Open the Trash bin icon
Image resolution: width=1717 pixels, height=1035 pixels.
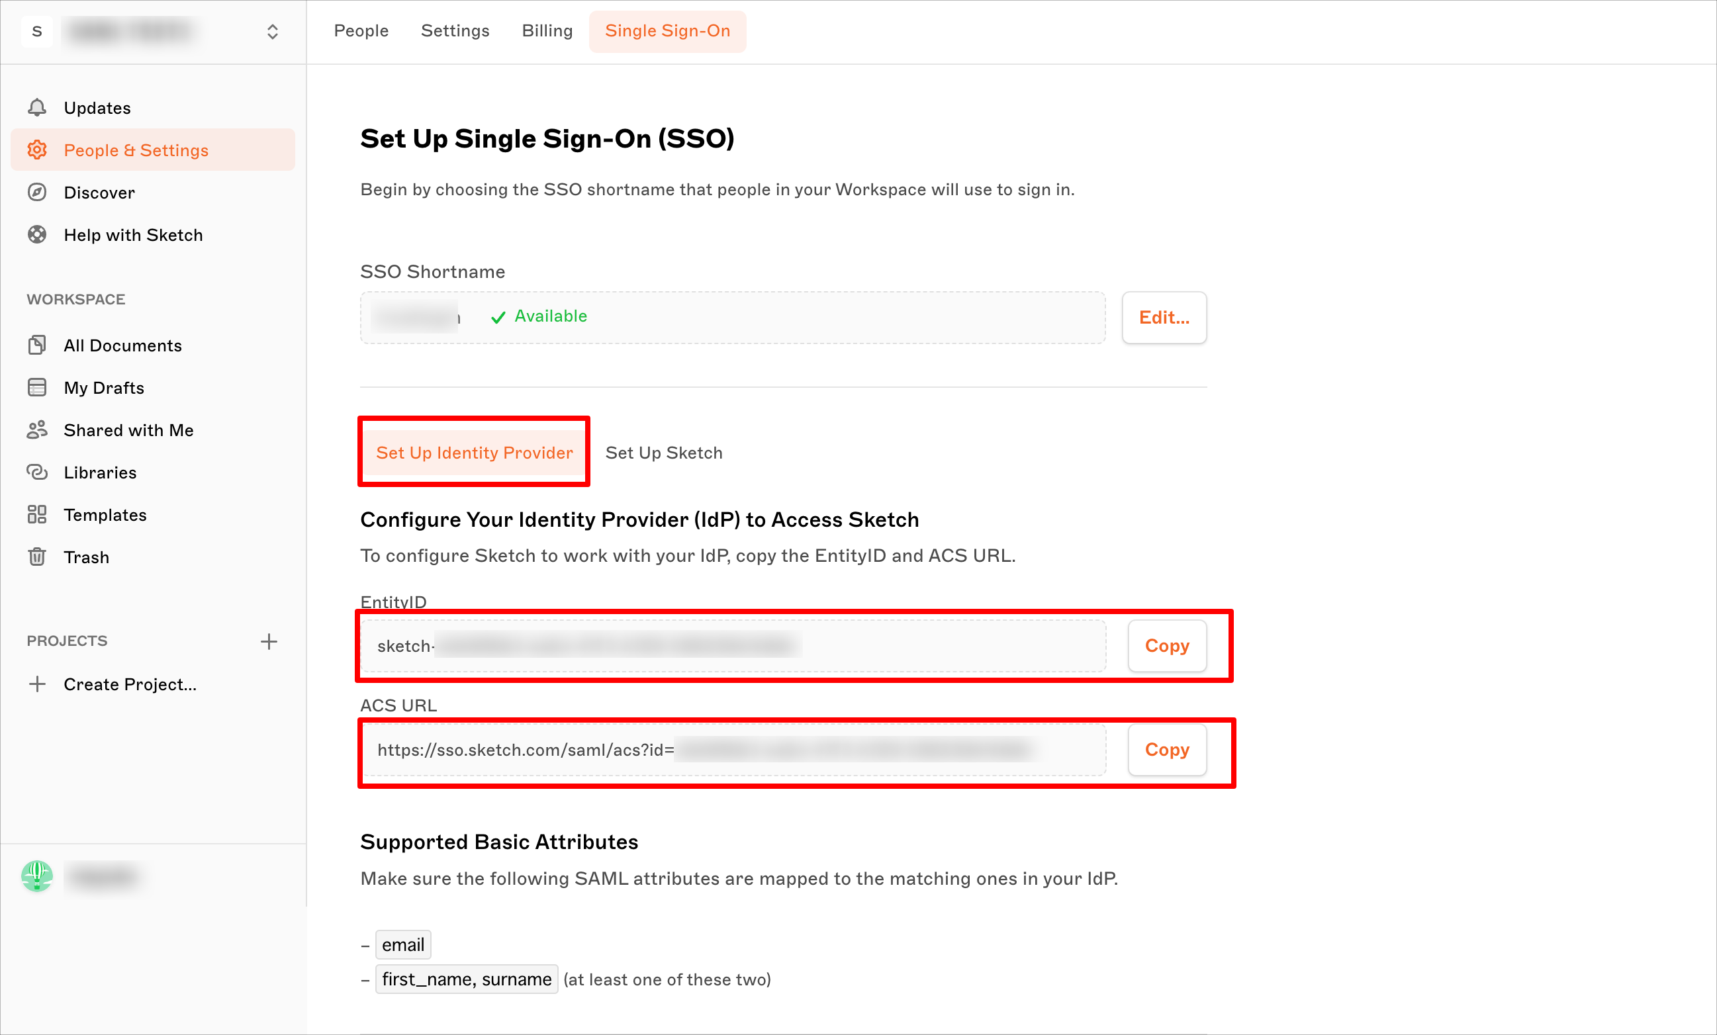pos(37,557)
